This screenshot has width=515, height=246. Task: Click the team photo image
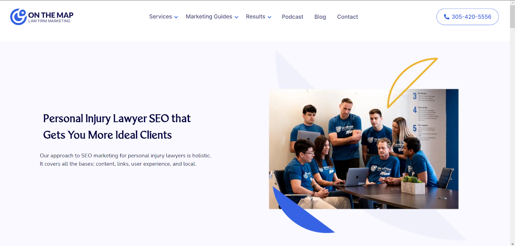363,149
